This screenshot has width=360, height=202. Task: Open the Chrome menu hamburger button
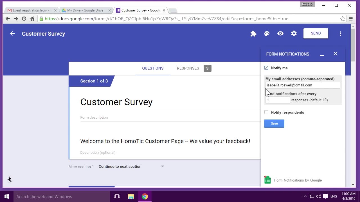coord(351,19)
